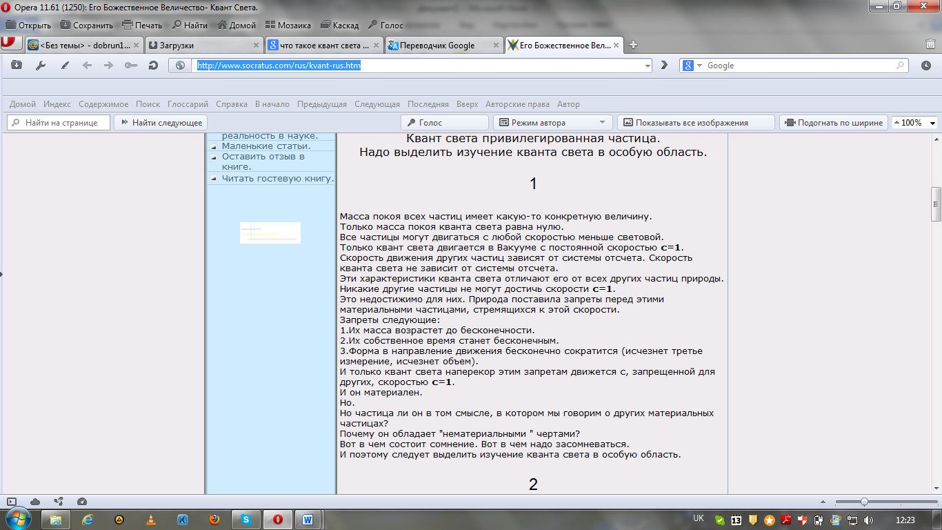Go back with the left arrow
Viewport: 942px width, 530px height.
pos(87,66)
